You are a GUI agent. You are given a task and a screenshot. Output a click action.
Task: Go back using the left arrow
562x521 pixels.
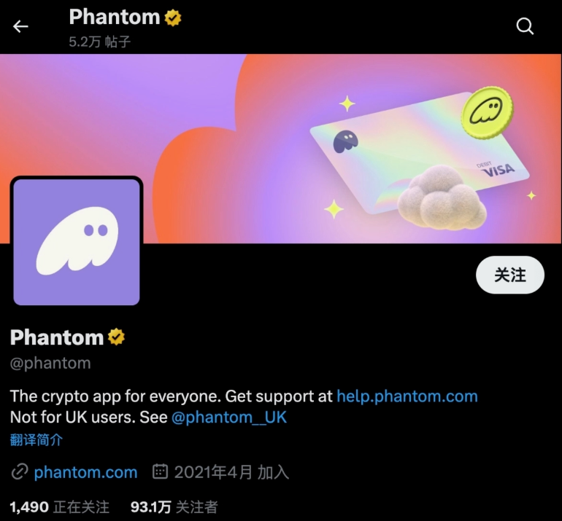20,26
